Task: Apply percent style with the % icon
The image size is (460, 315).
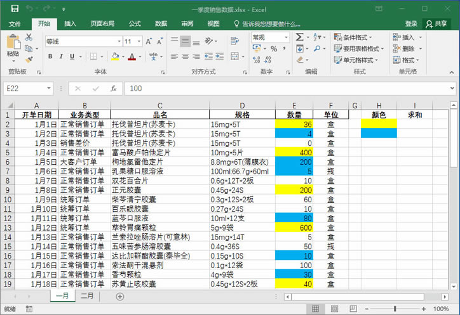Action: 273,48
